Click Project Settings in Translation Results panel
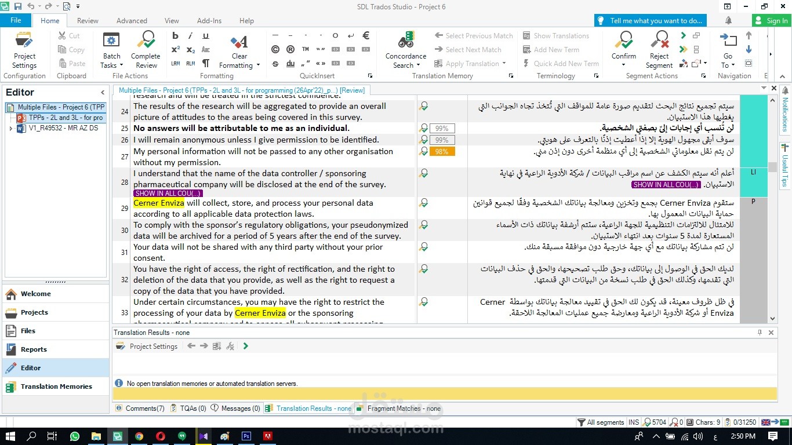This screenshot has width=792, height=445. pyautogui.click(x=147, y=346)
